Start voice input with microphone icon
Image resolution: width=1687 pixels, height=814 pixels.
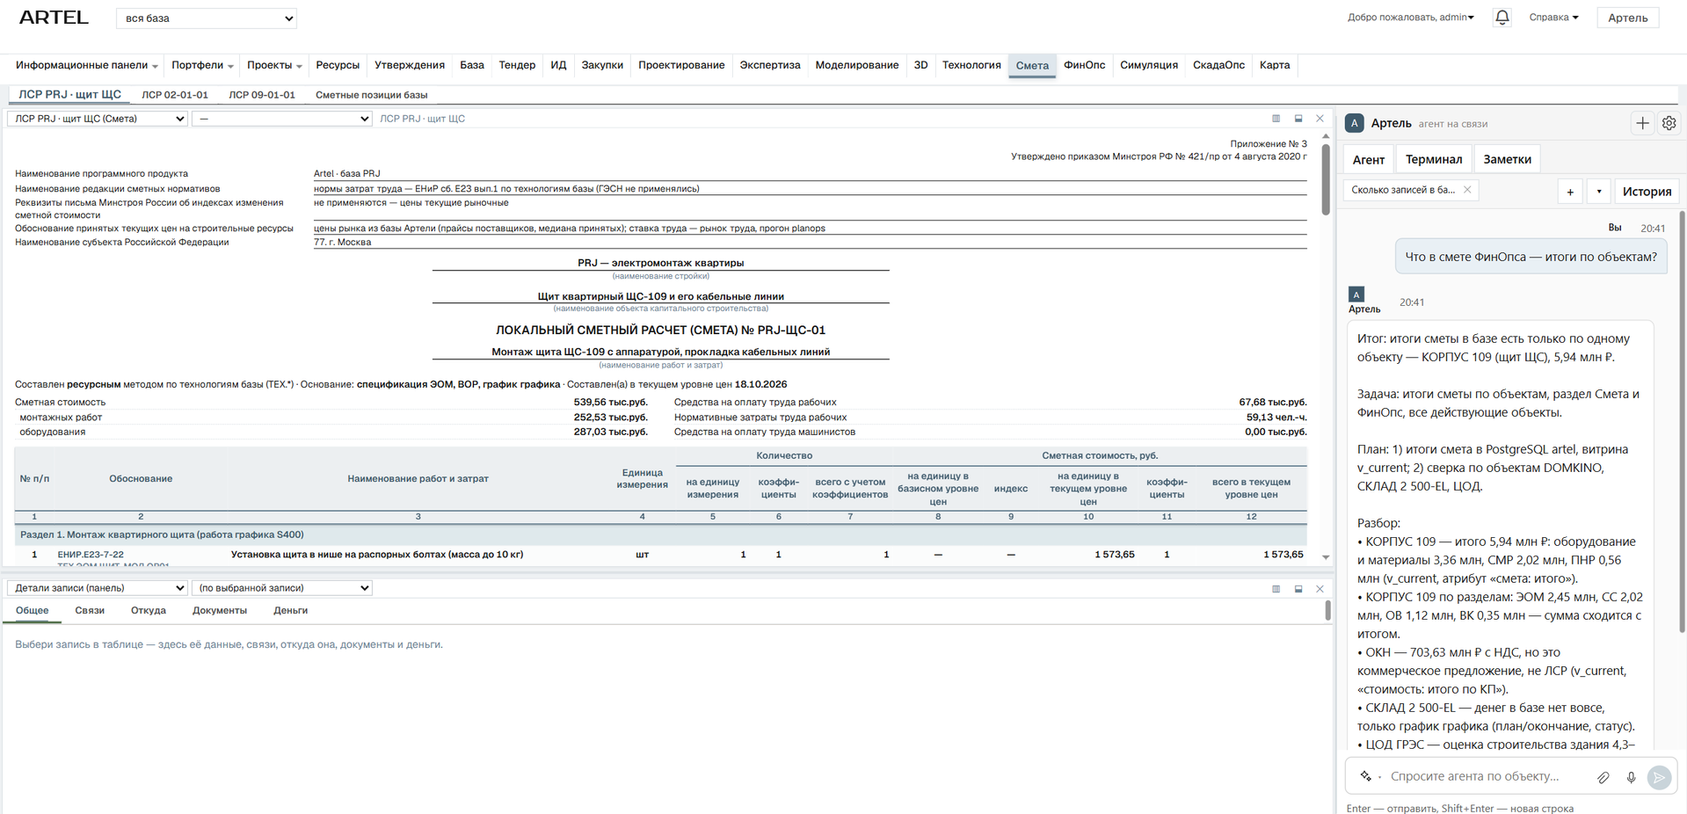click(1631, 777)
